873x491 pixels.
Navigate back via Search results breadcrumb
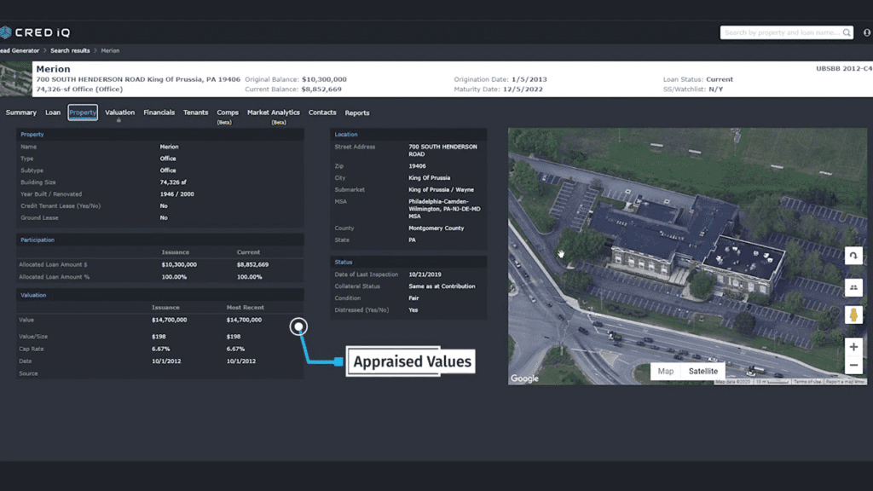(70, 50)
